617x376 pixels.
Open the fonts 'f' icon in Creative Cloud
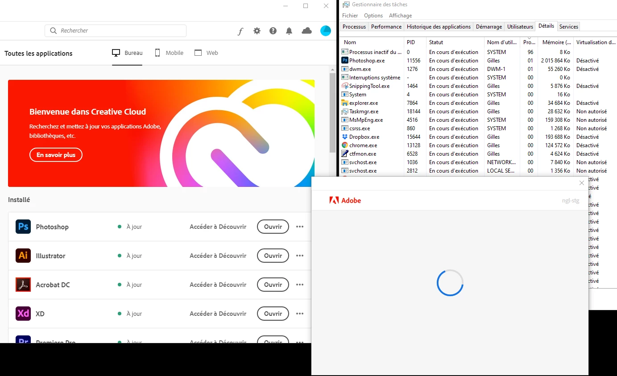click(x=240, y=31)
